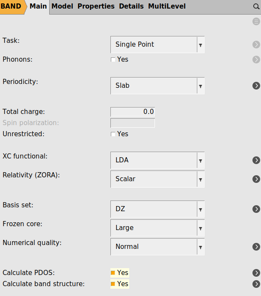Open Calculate PDOS details arrow icon
Screen dimensions: 261x296
point(256,273)
